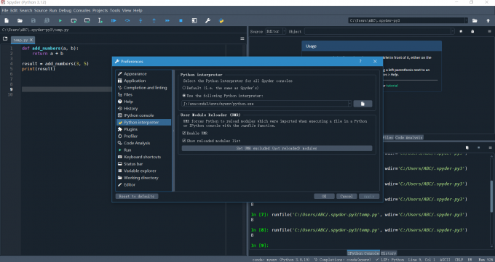Switch to the Code Analysis tab

coord(408,138)
